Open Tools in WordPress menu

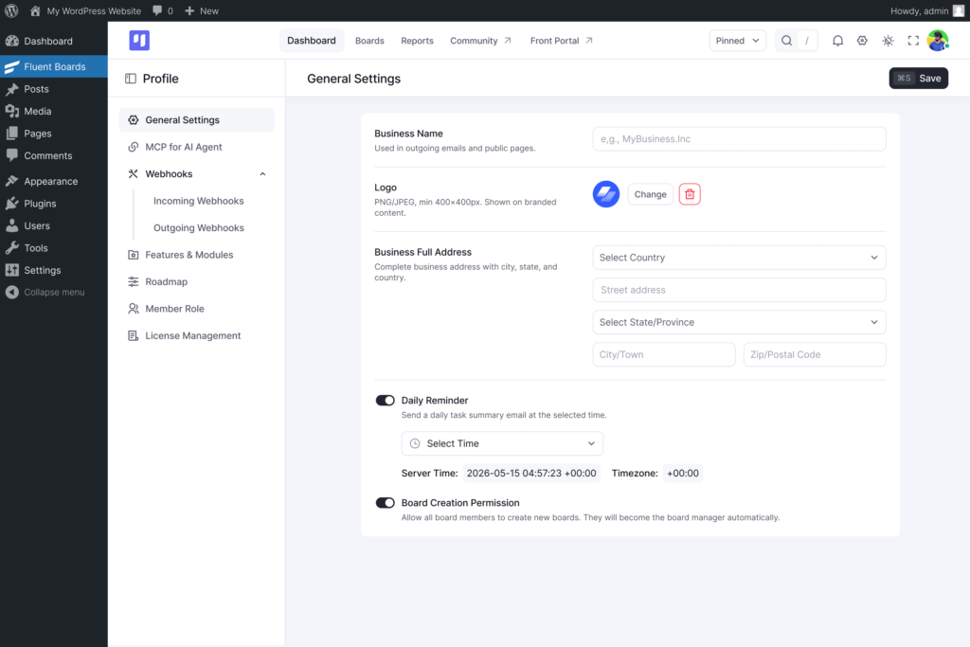click(54, 248)
